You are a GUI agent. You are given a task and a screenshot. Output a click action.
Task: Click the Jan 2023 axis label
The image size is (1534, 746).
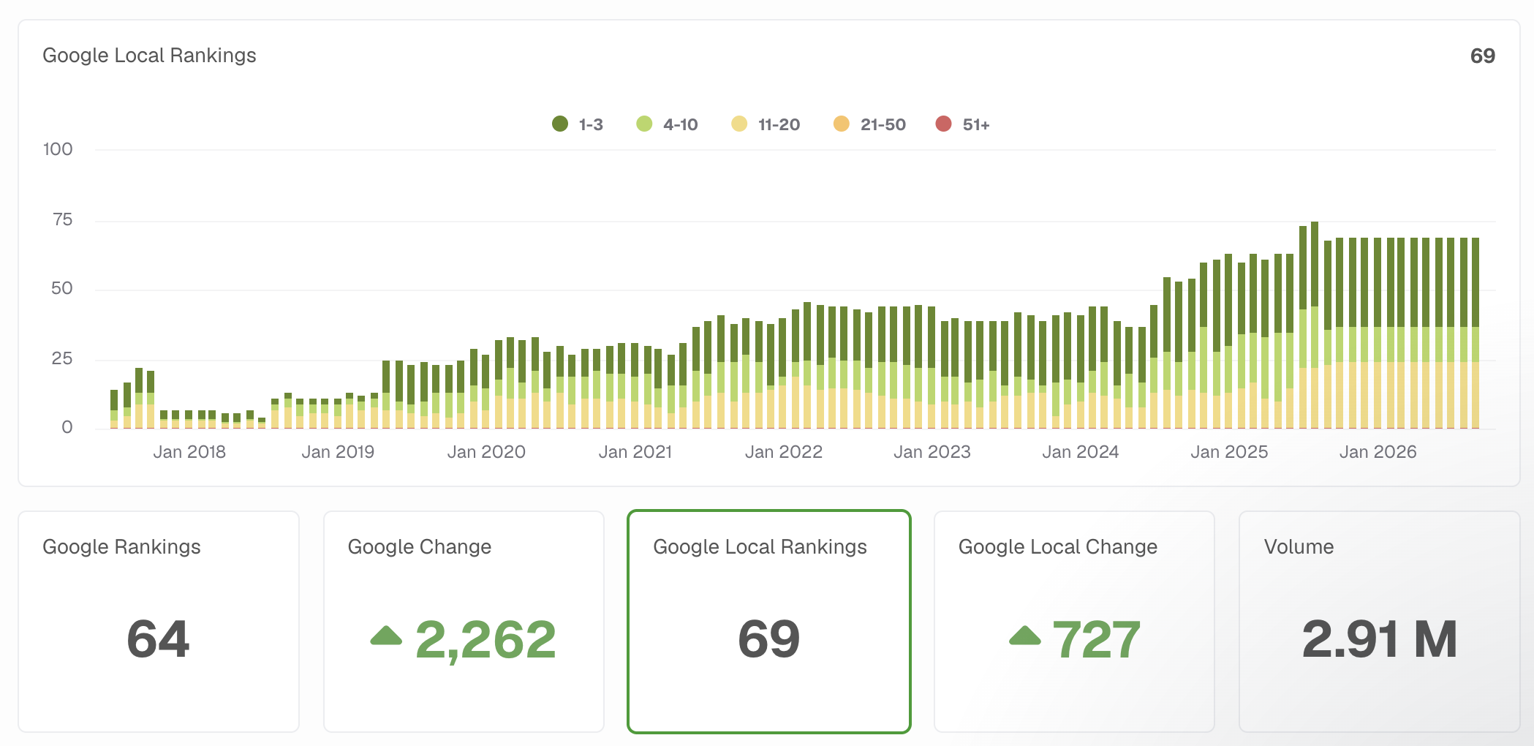point(932,452)
